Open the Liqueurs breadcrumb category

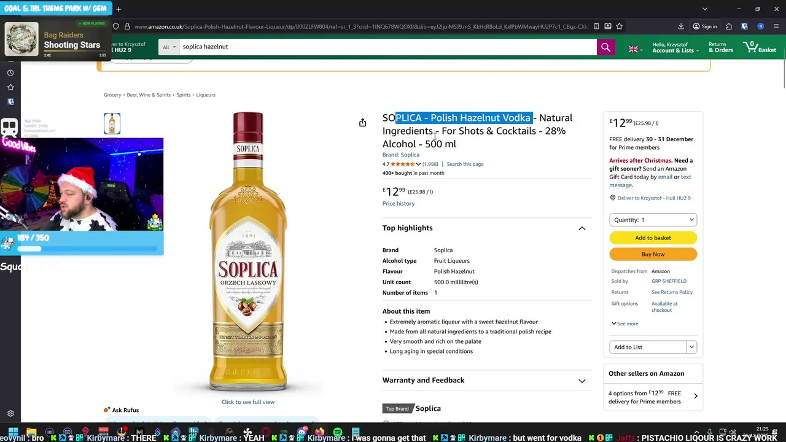click(206, 95)
